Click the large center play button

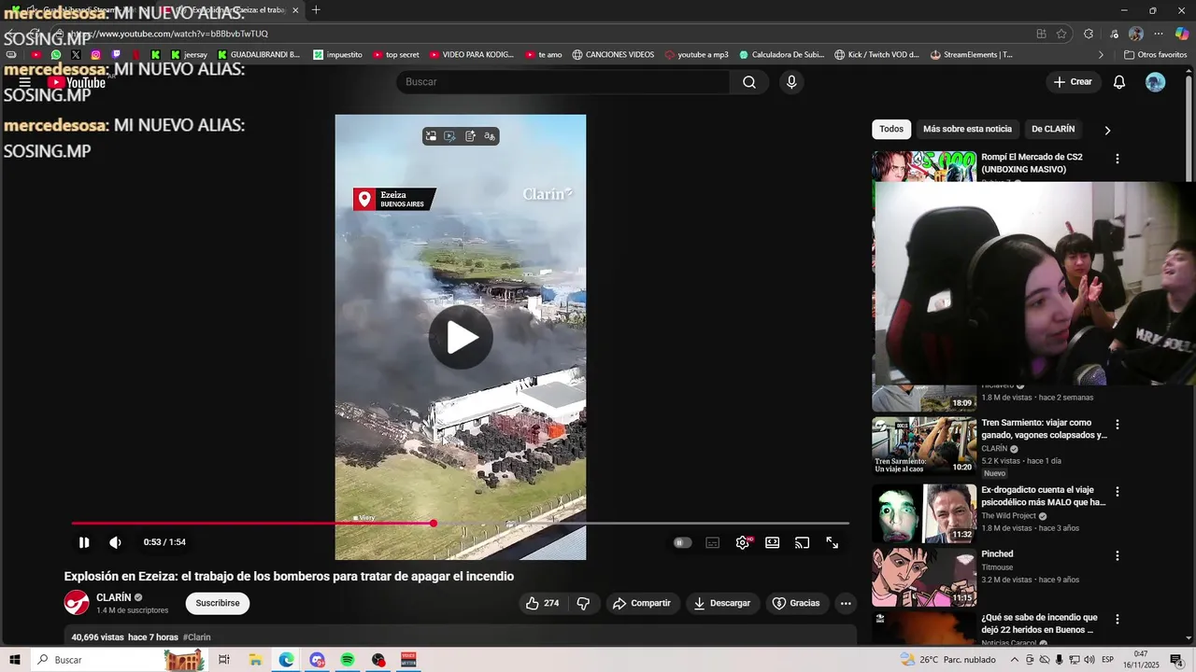pos(461,337)
